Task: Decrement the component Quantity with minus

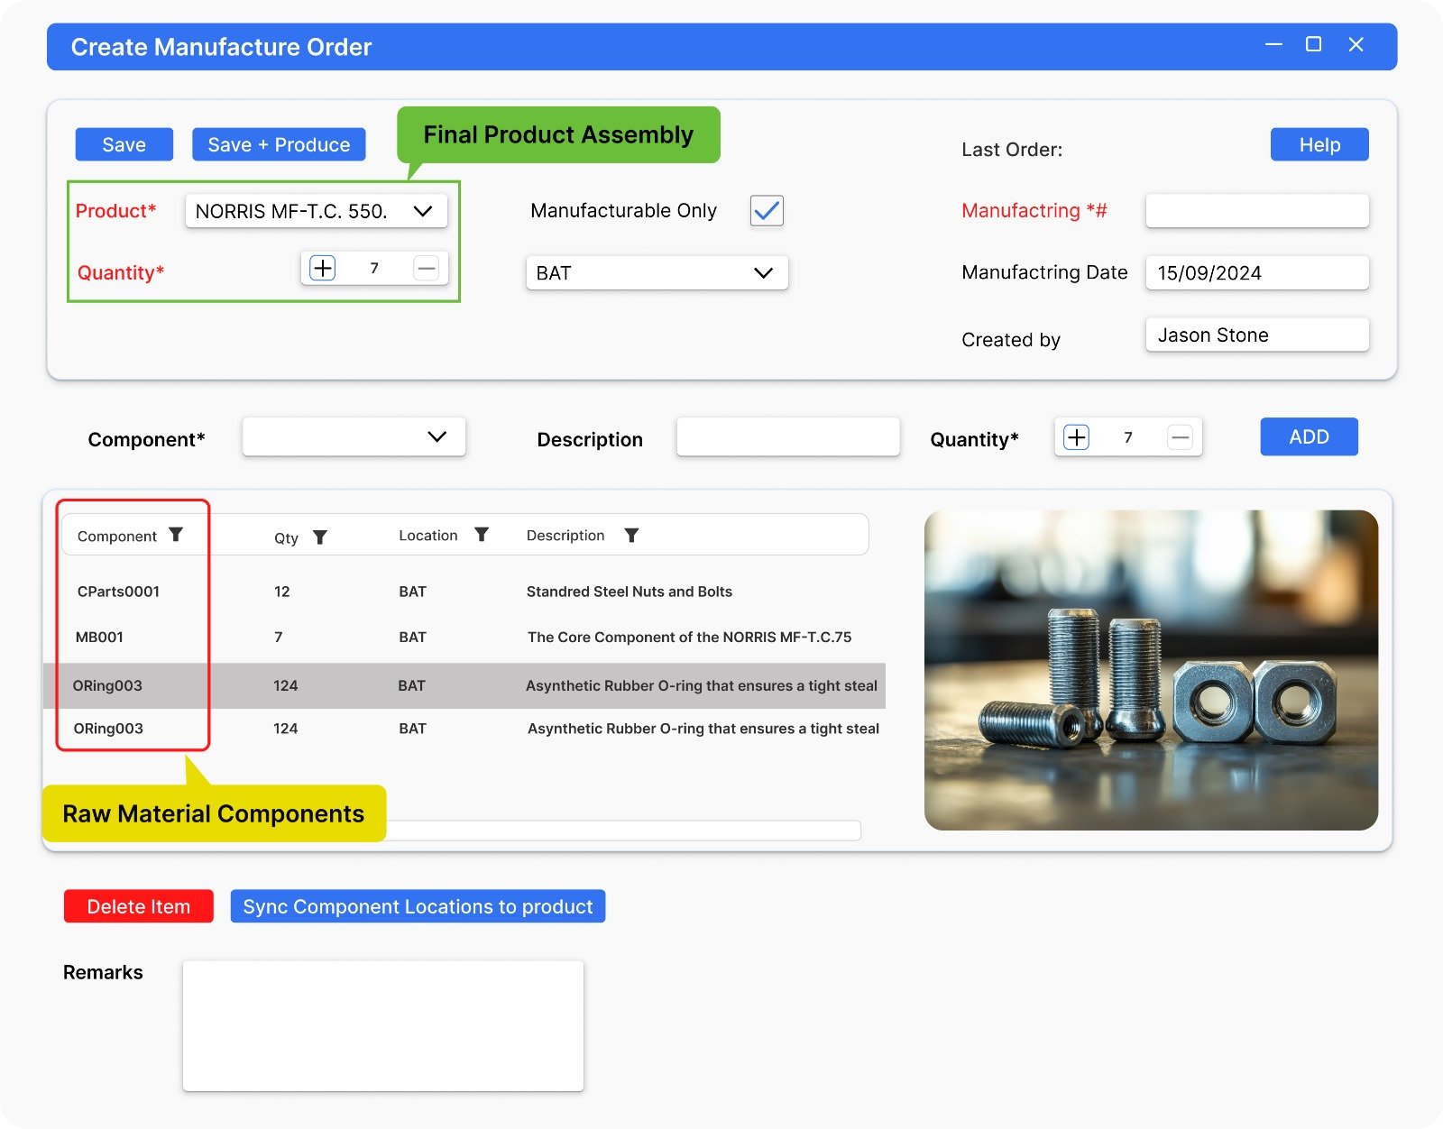Action: [x=1180, y=437]
